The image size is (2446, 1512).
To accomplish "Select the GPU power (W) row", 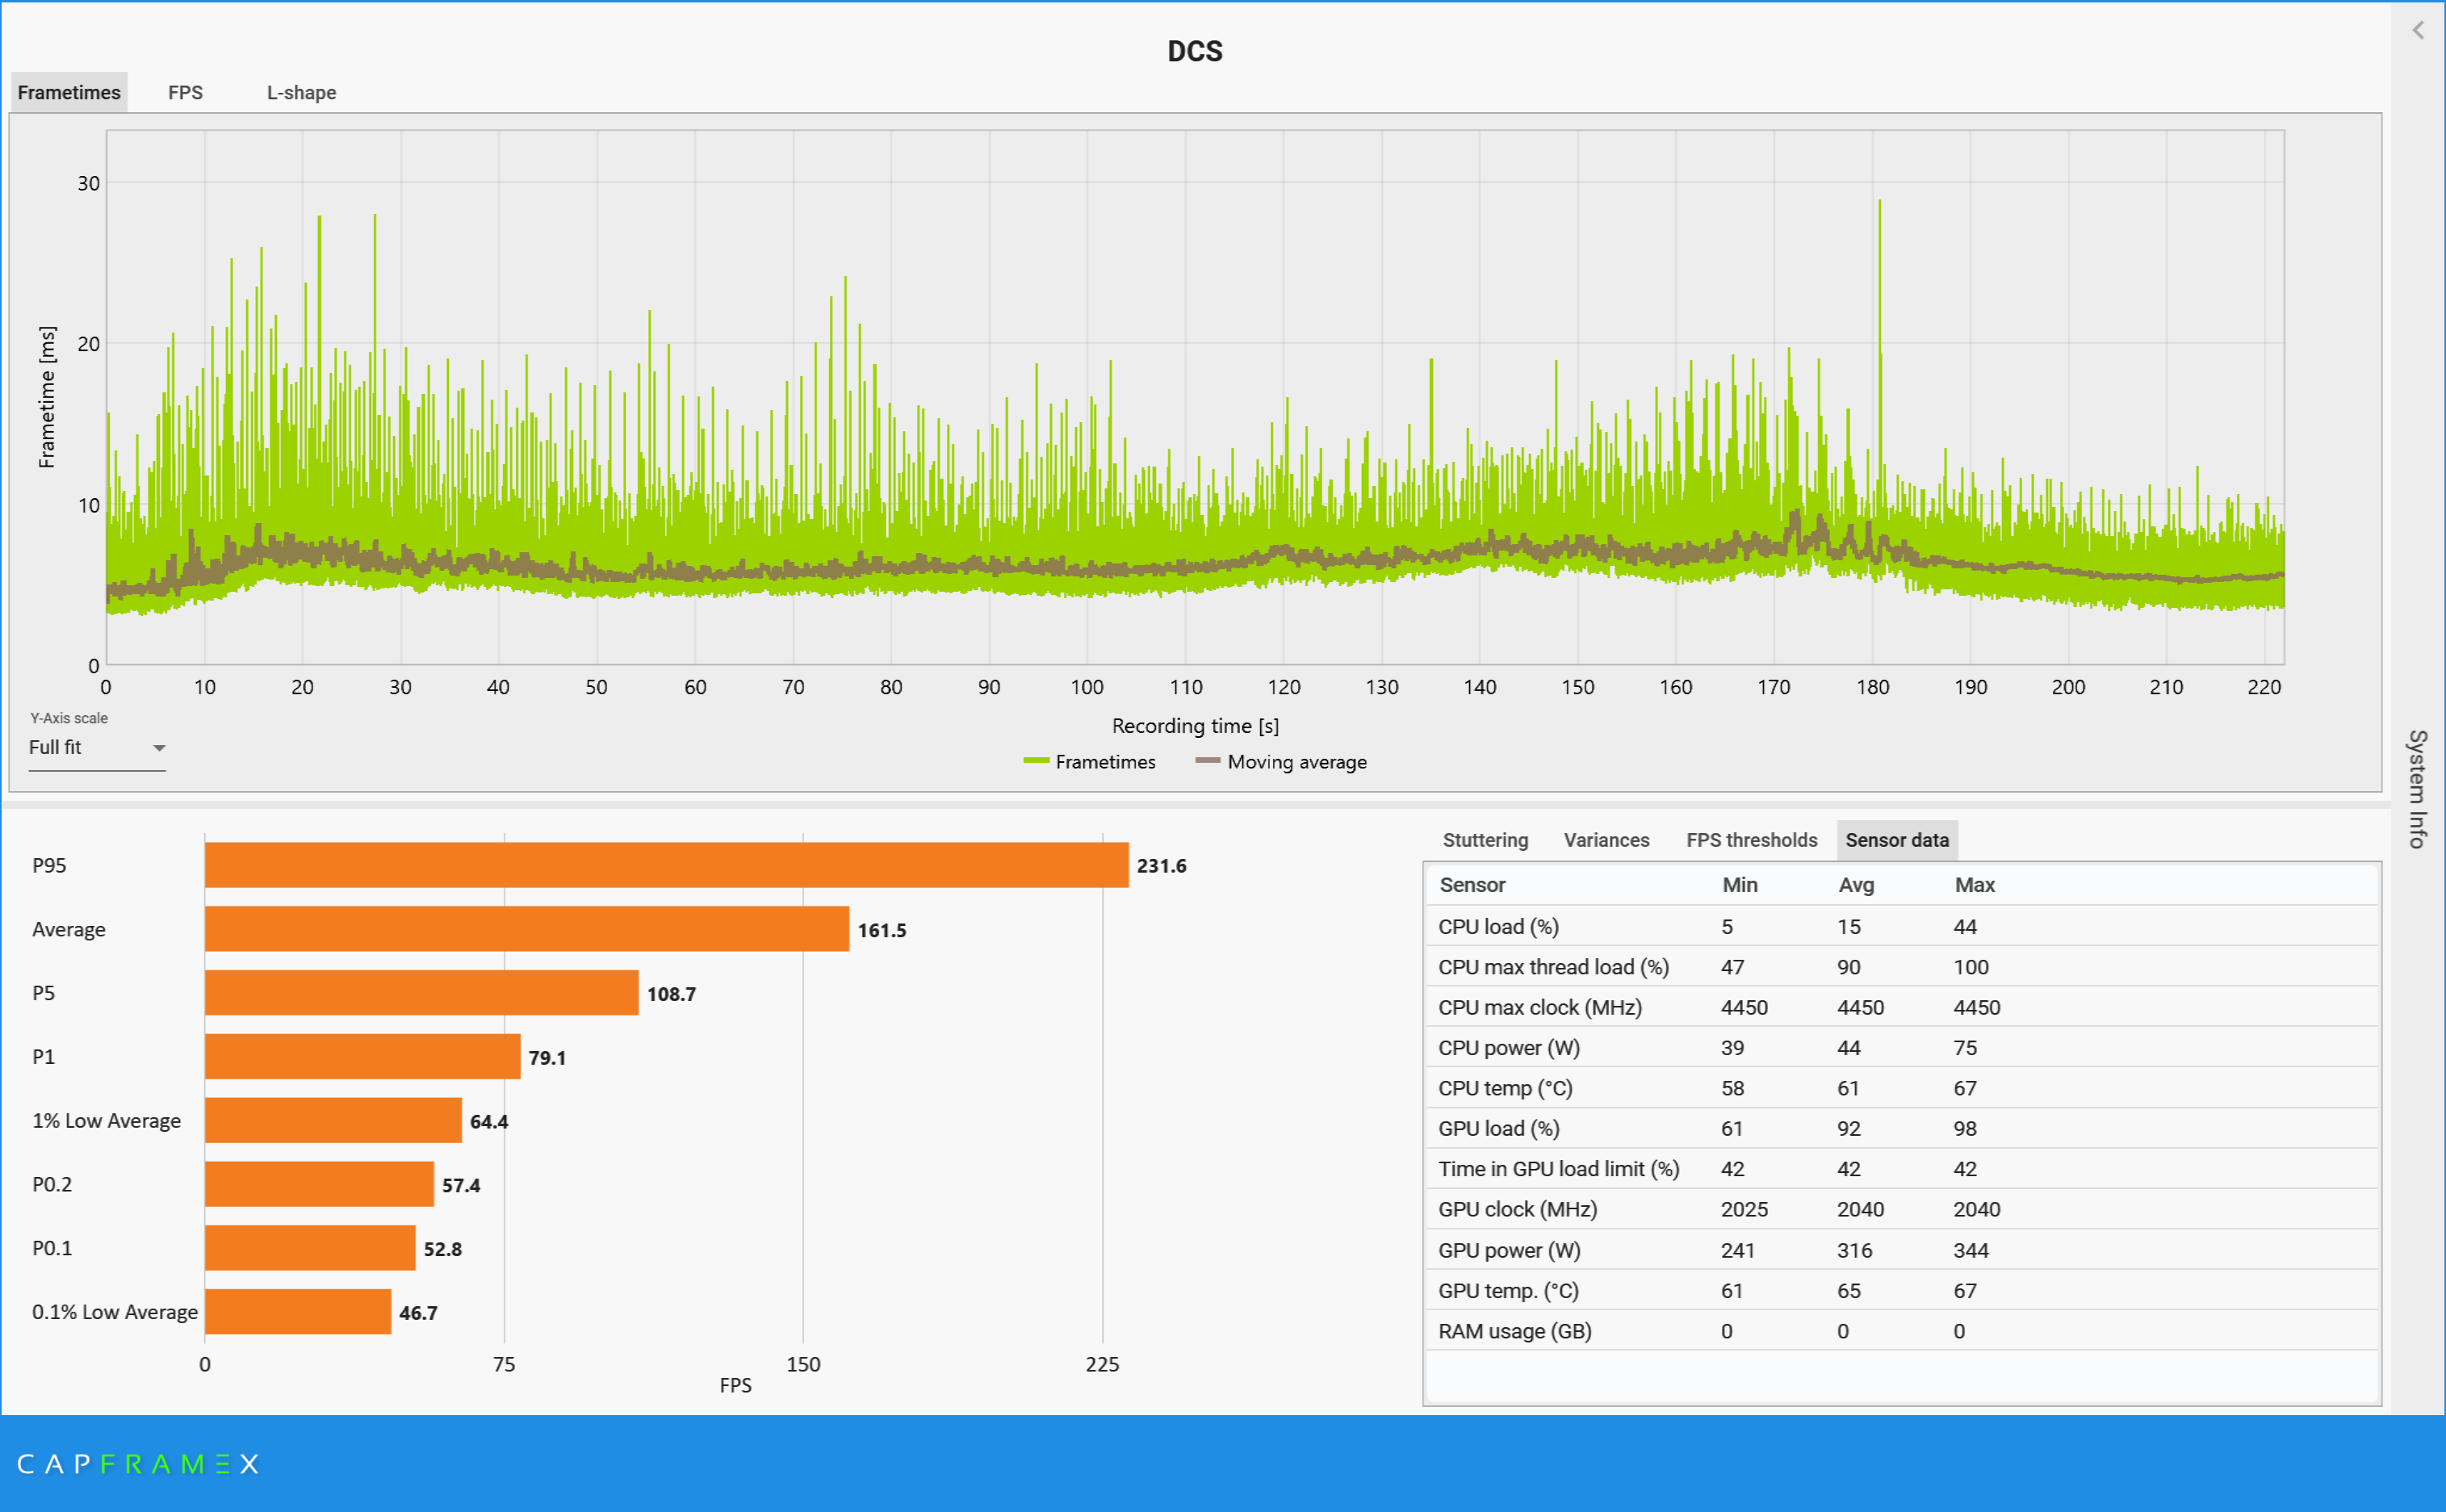I will [x=1901, y=1251].
